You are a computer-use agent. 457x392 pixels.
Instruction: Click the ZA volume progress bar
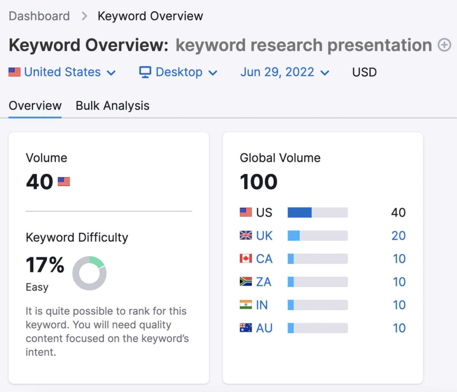click(318, 282)
